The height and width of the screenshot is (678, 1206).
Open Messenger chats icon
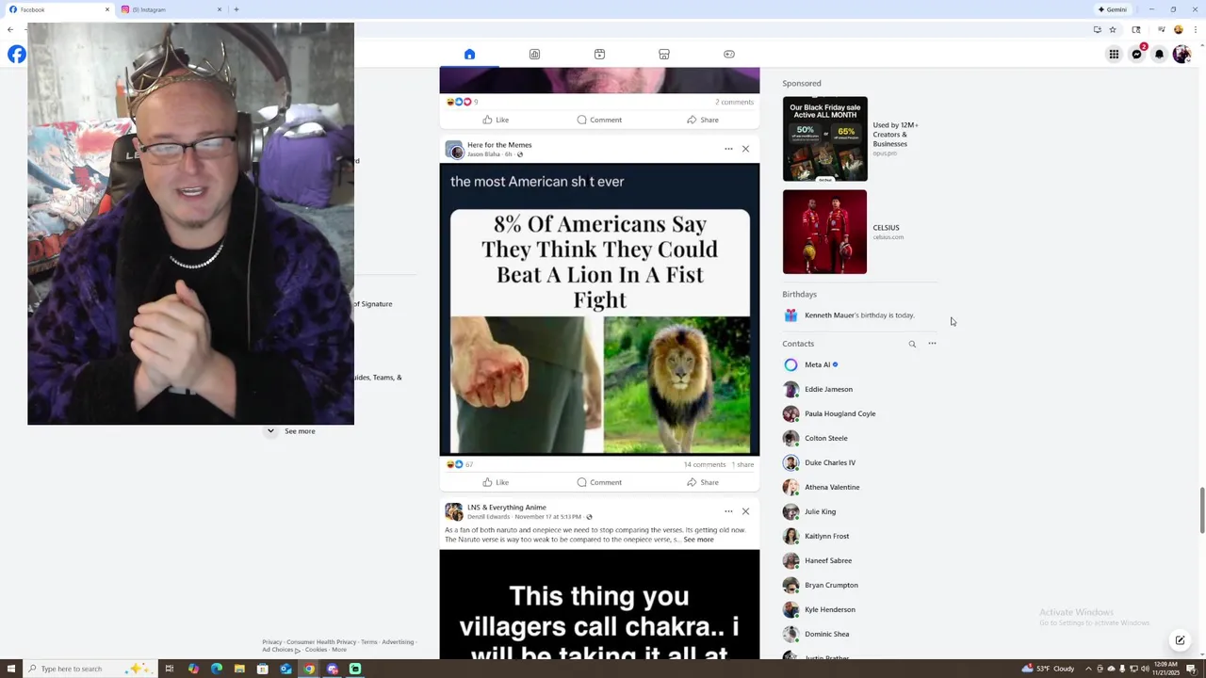(x=1136, y=55)
